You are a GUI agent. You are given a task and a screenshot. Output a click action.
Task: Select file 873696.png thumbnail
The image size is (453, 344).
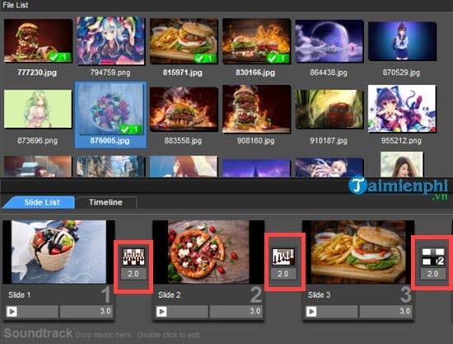tap(38, 109)
